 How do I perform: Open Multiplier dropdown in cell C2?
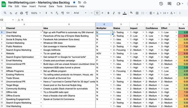tap(111, 32)
